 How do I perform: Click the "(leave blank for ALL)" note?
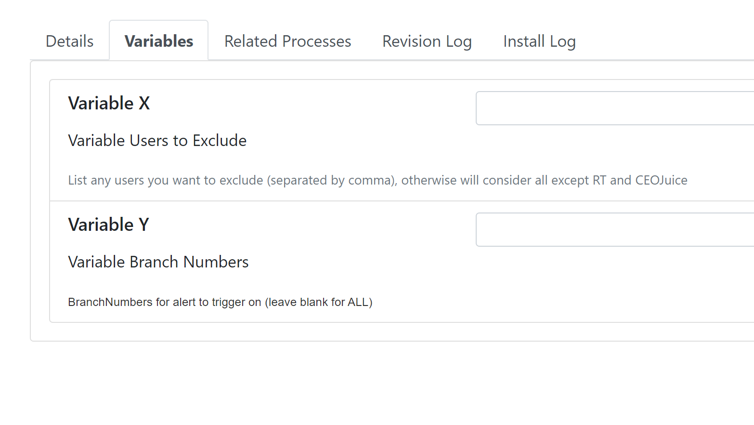coord(319,302)
